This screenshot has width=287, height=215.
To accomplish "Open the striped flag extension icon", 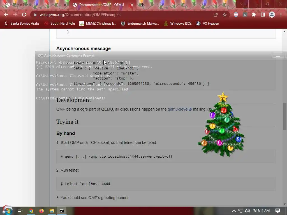I will pyautogui.click(x=236, y=15).
